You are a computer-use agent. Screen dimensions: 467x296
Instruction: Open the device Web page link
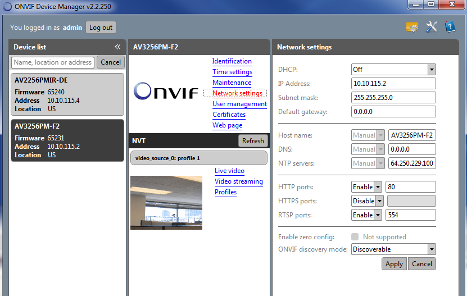pos(227,125)
